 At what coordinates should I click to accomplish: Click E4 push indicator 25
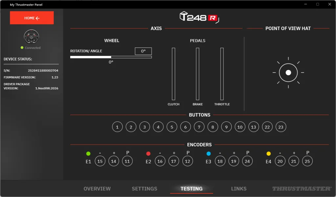point(307,161)
